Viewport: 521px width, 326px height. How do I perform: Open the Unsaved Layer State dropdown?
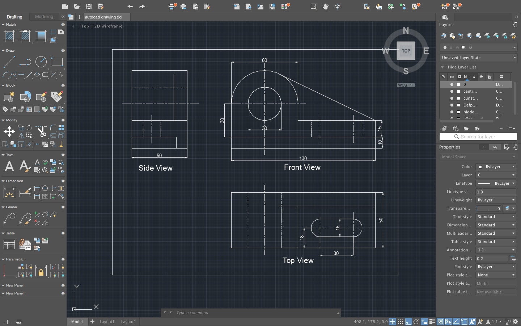coord(478,58)
